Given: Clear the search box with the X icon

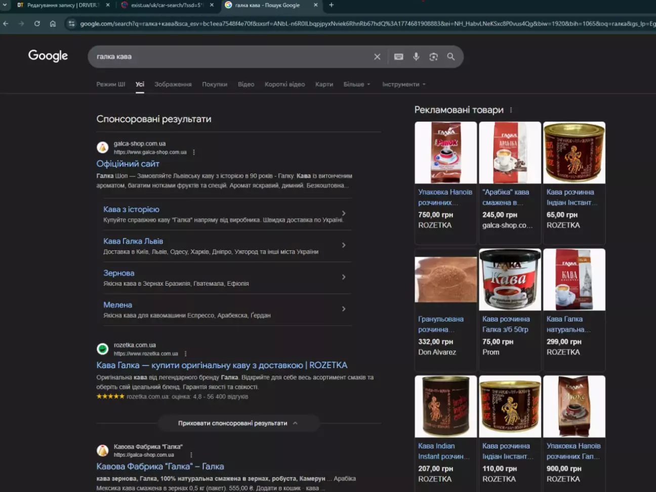Looking at the screenshot, I should pyautogui.click(x=377, y=57).
